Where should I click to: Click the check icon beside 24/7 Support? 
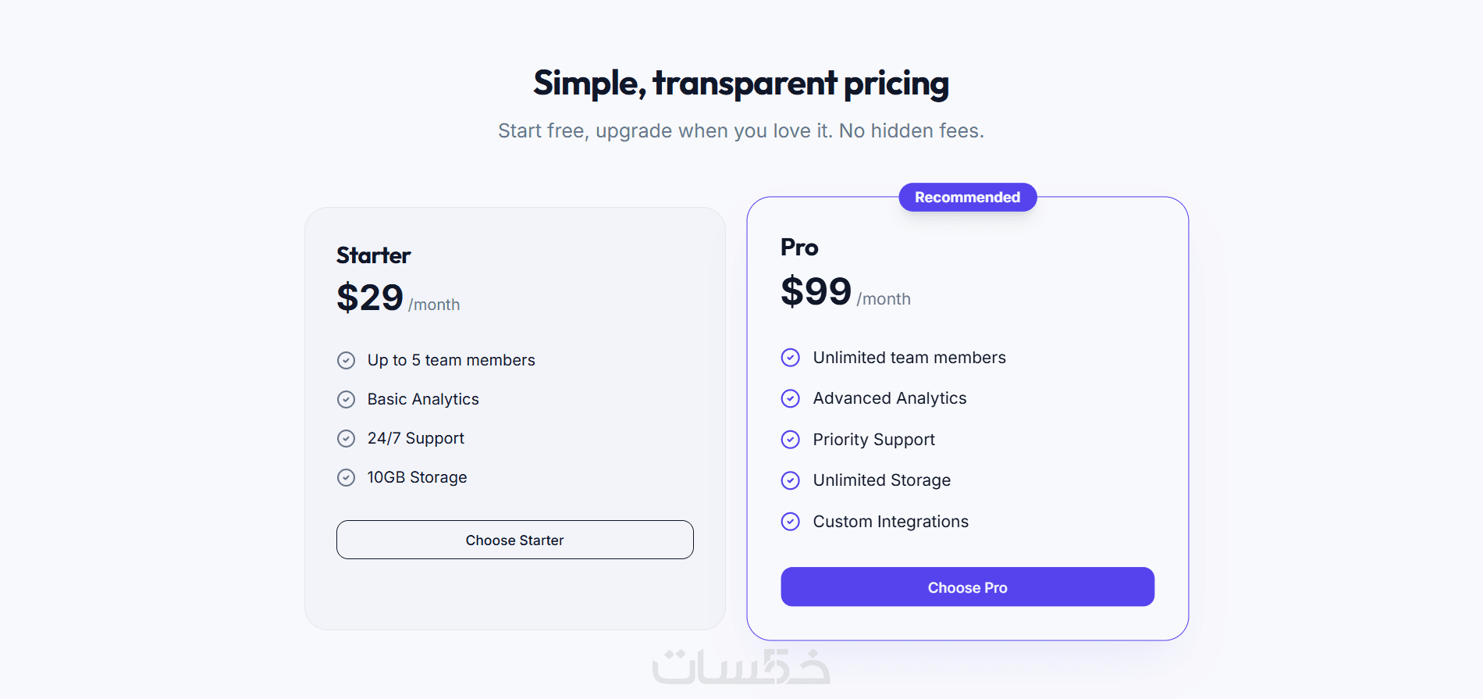(x=346, y=438)
